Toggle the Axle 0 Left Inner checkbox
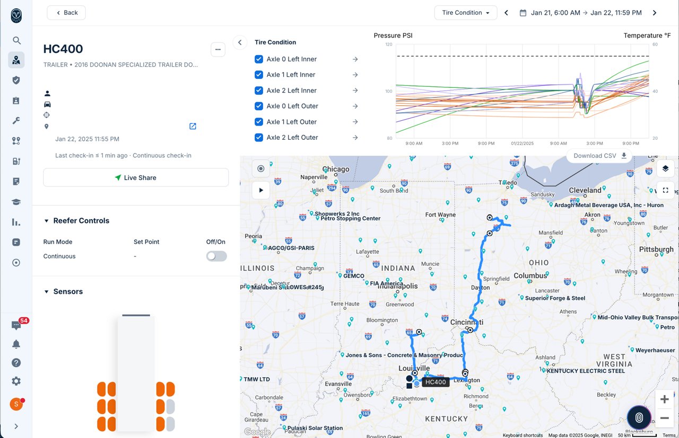The height and width of the screenshot is (438, 679). click(259, 59)
